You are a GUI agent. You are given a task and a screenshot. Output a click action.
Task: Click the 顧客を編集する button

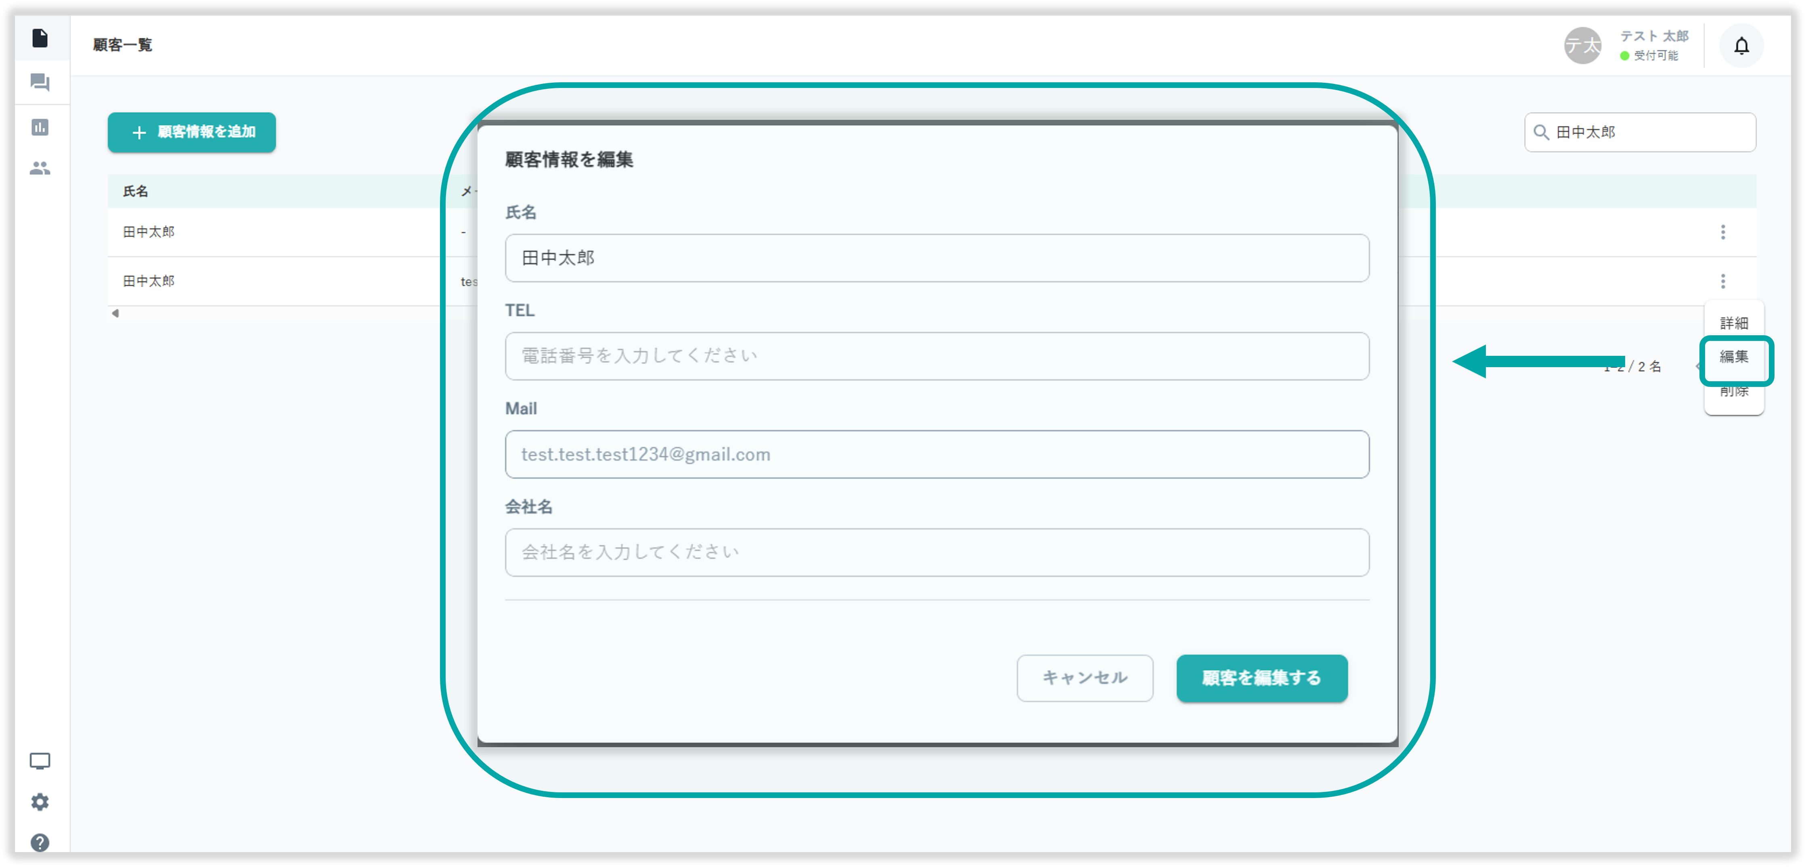click(x=1261, y=678)
